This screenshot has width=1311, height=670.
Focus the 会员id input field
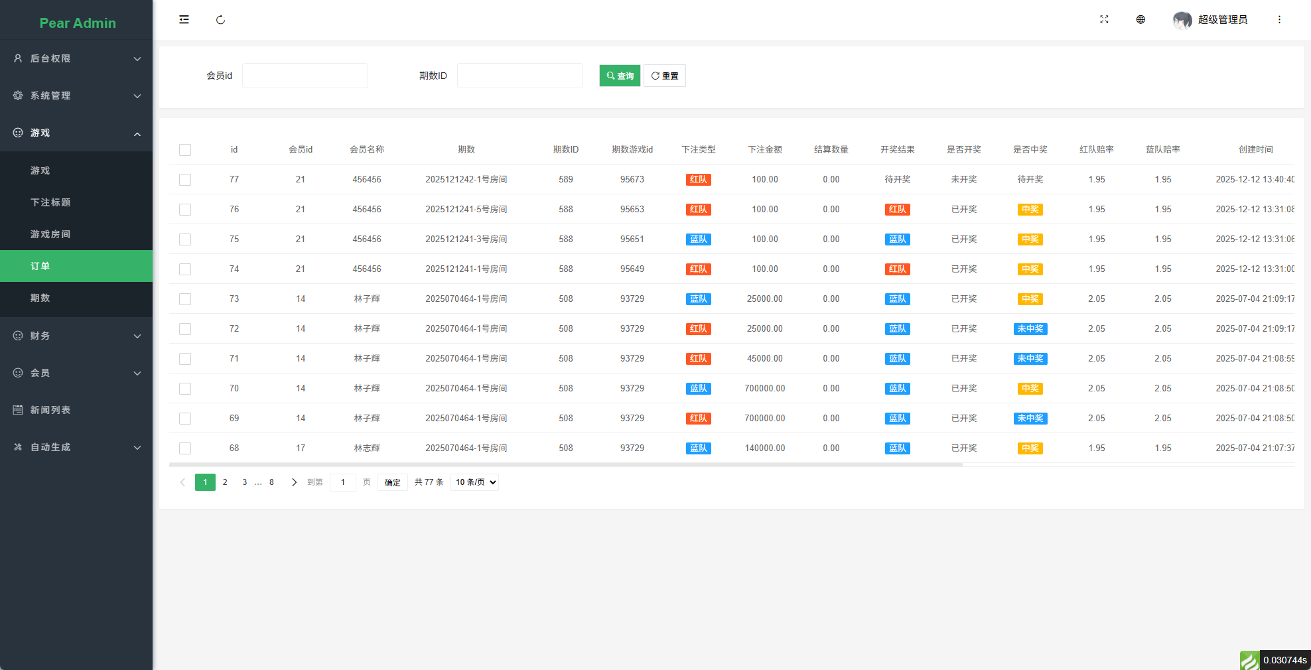[x=305, y=76]
